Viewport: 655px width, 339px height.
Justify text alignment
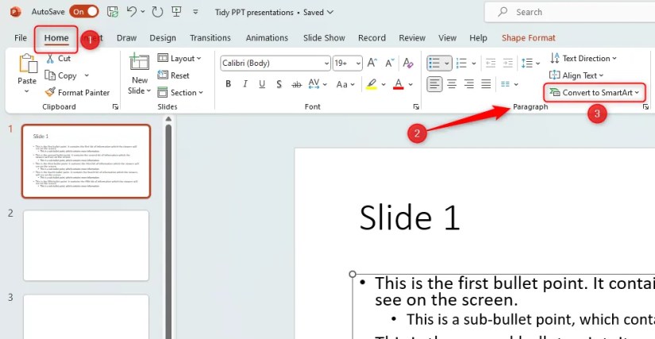tap(486, 84)
